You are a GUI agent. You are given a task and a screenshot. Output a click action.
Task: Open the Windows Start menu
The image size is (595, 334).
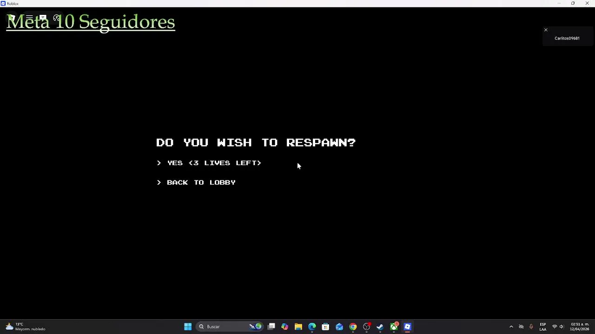[x=188, y=327]
